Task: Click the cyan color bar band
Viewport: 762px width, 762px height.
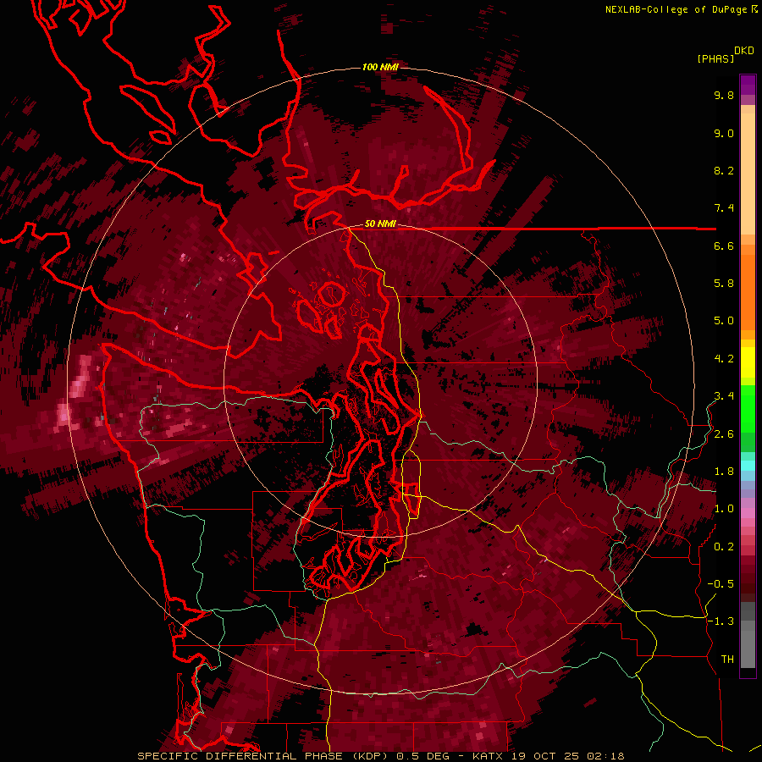Action: coord(748,466)
